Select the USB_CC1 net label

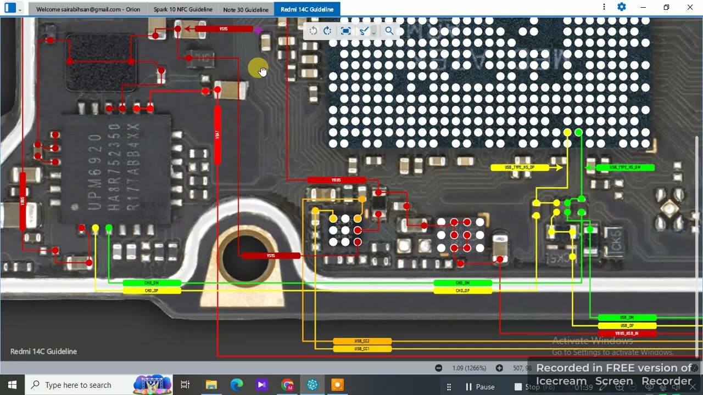[x=362, y=349]
